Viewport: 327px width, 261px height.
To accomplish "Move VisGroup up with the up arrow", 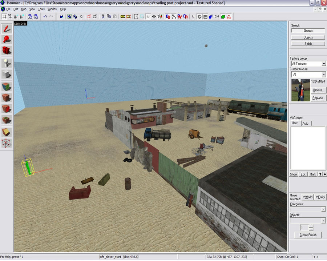I will pyautogui.click(x=320, y=174).
